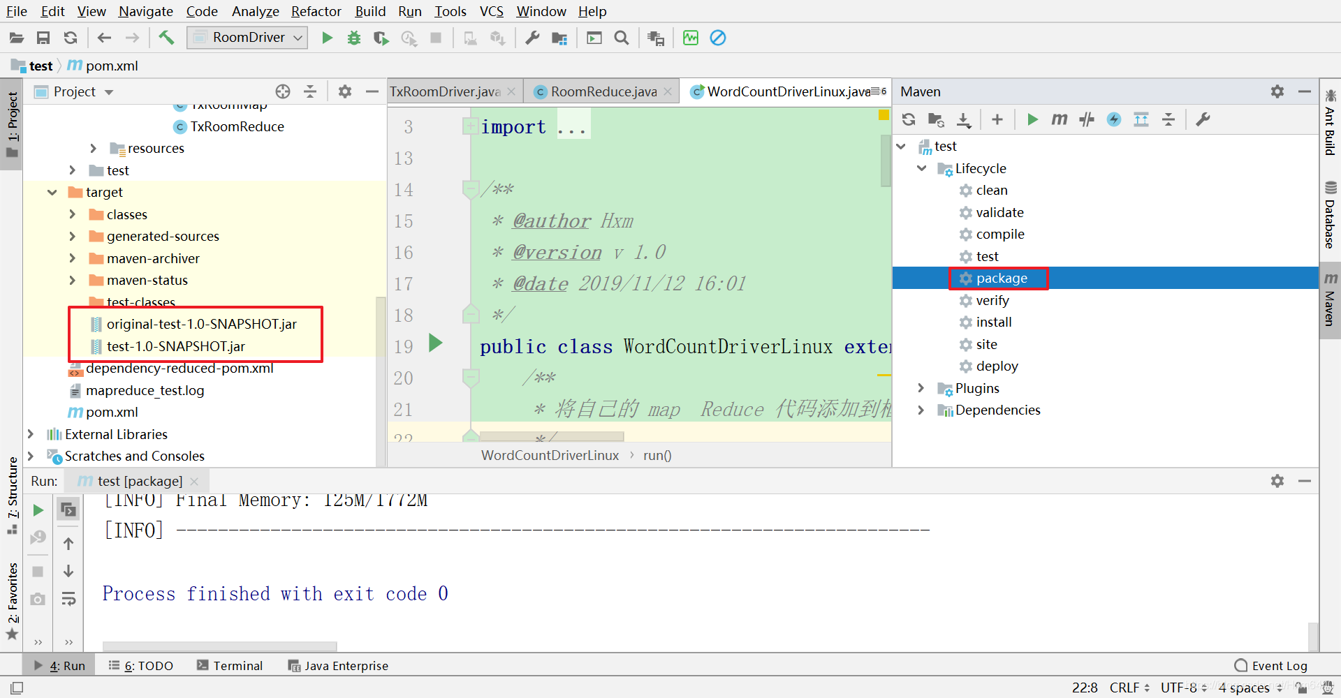Open Java Enterprise tool window
The width and height of the screenshot is (1341, 698).
[338, 665]
